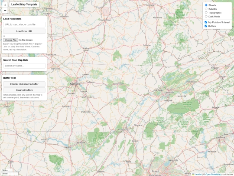
Task: Click the Sevierville city label
Action: point(182,96)
